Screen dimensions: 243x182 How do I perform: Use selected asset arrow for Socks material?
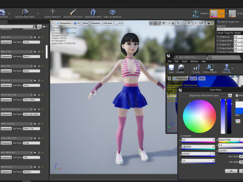35,37
